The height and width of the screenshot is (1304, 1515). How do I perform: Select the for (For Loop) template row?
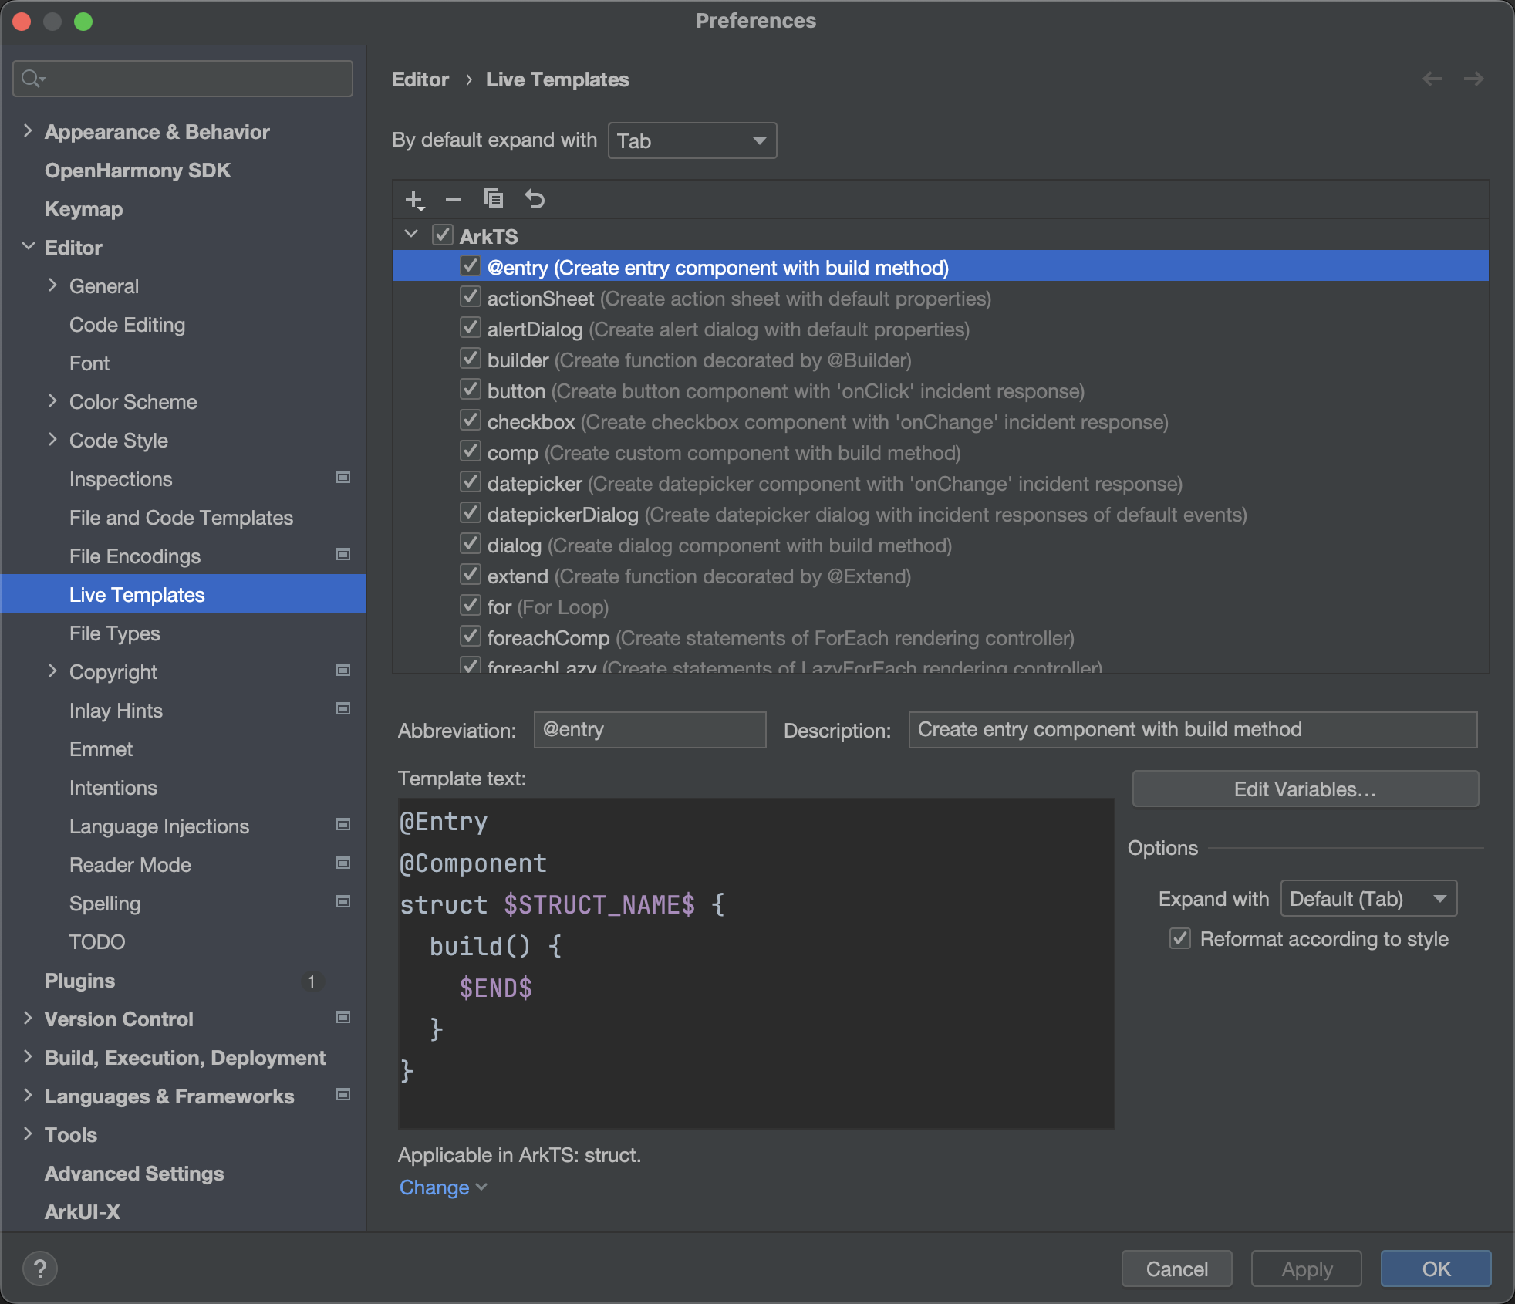tap(941, 606)
